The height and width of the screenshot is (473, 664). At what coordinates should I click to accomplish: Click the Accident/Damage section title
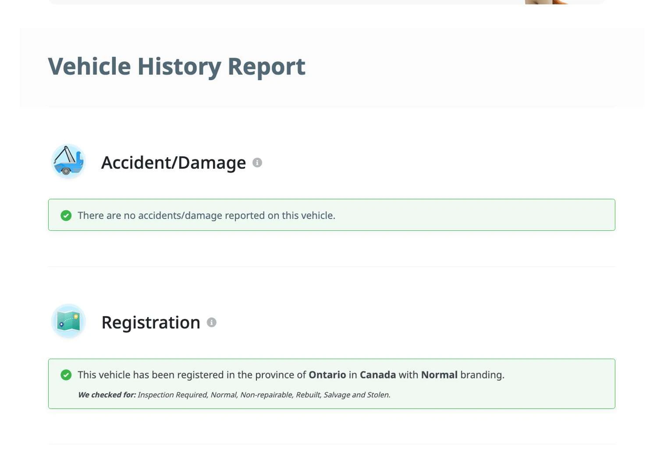pos(174,162)
